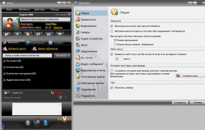Open the Помощь menu
This screenshot has height=130, width=205.
55,10
